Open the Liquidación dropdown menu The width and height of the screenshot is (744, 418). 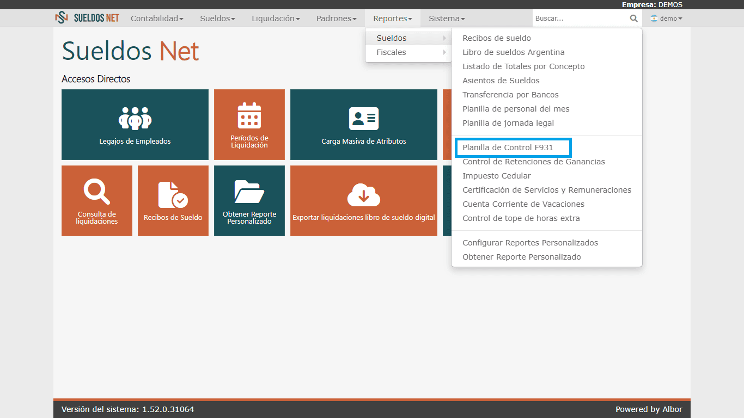[x=276, y=19]
